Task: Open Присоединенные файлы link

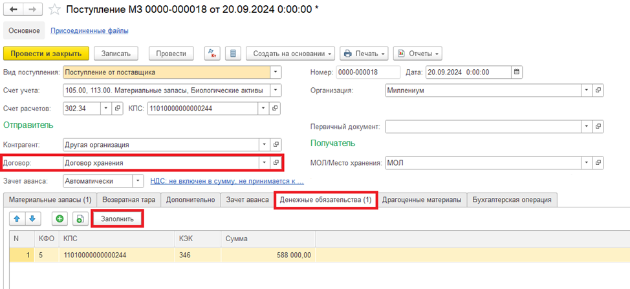Action: (x=90, y=30)
